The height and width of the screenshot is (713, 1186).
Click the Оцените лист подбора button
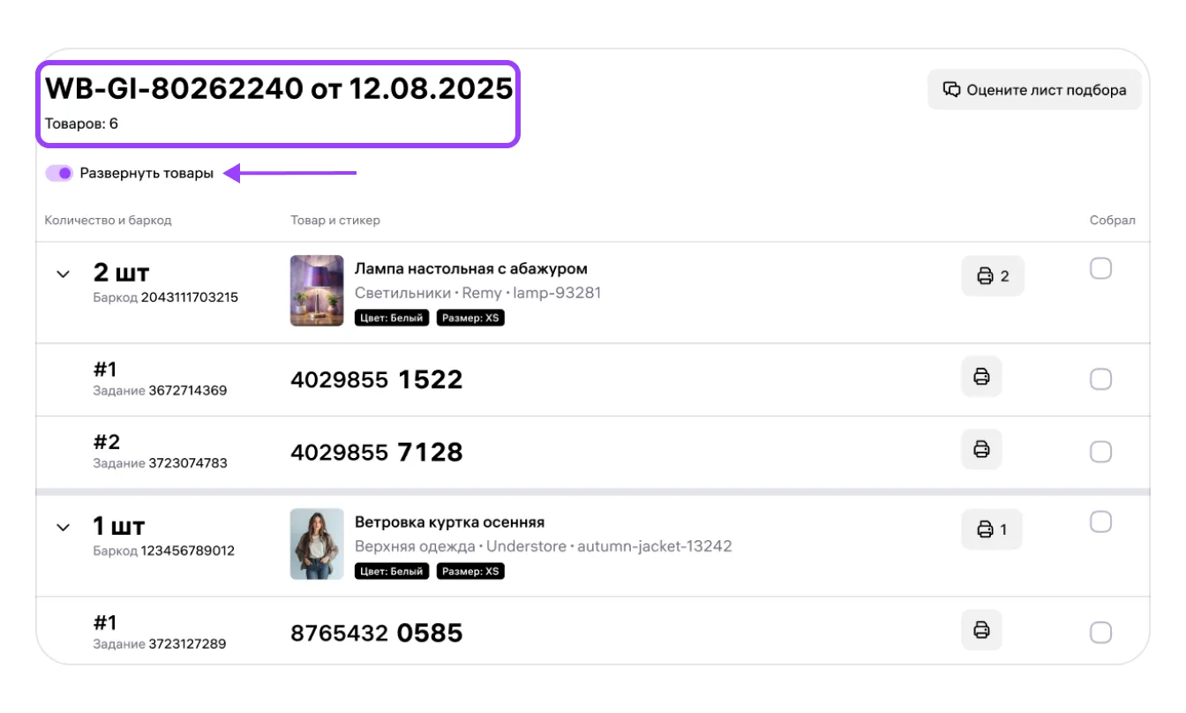pyautogui.click(x=1034, y=89)
